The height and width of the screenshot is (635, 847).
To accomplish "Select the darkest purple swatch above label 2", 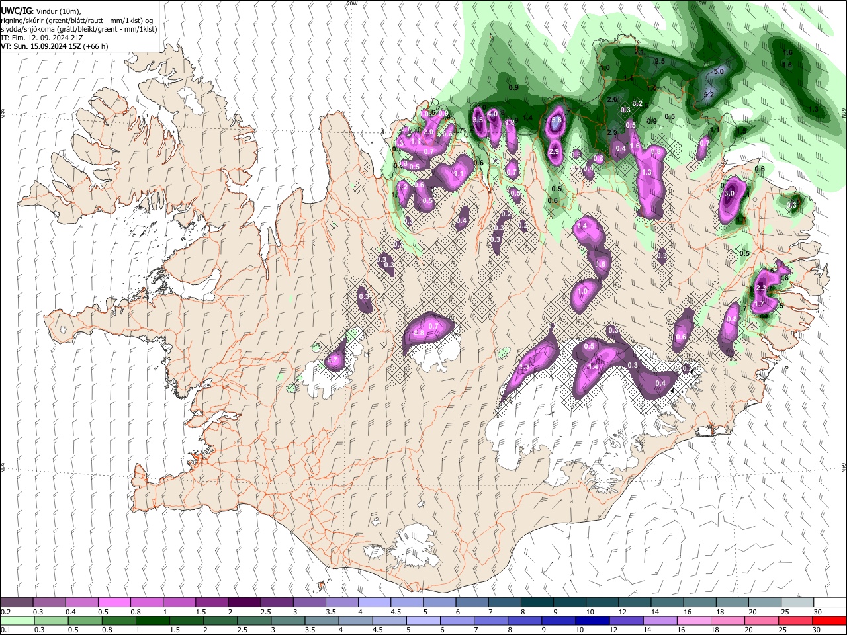I will pos(244,603).
